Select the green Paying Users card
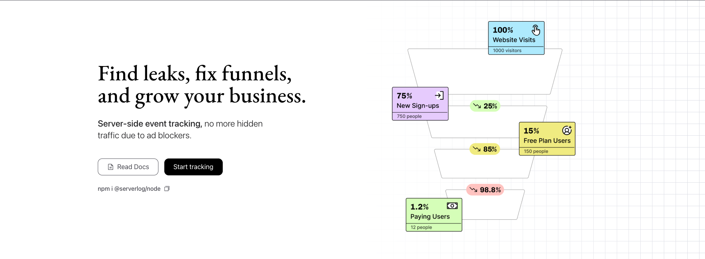This screenshot has height=259, width=705. (x=434, y=215)
